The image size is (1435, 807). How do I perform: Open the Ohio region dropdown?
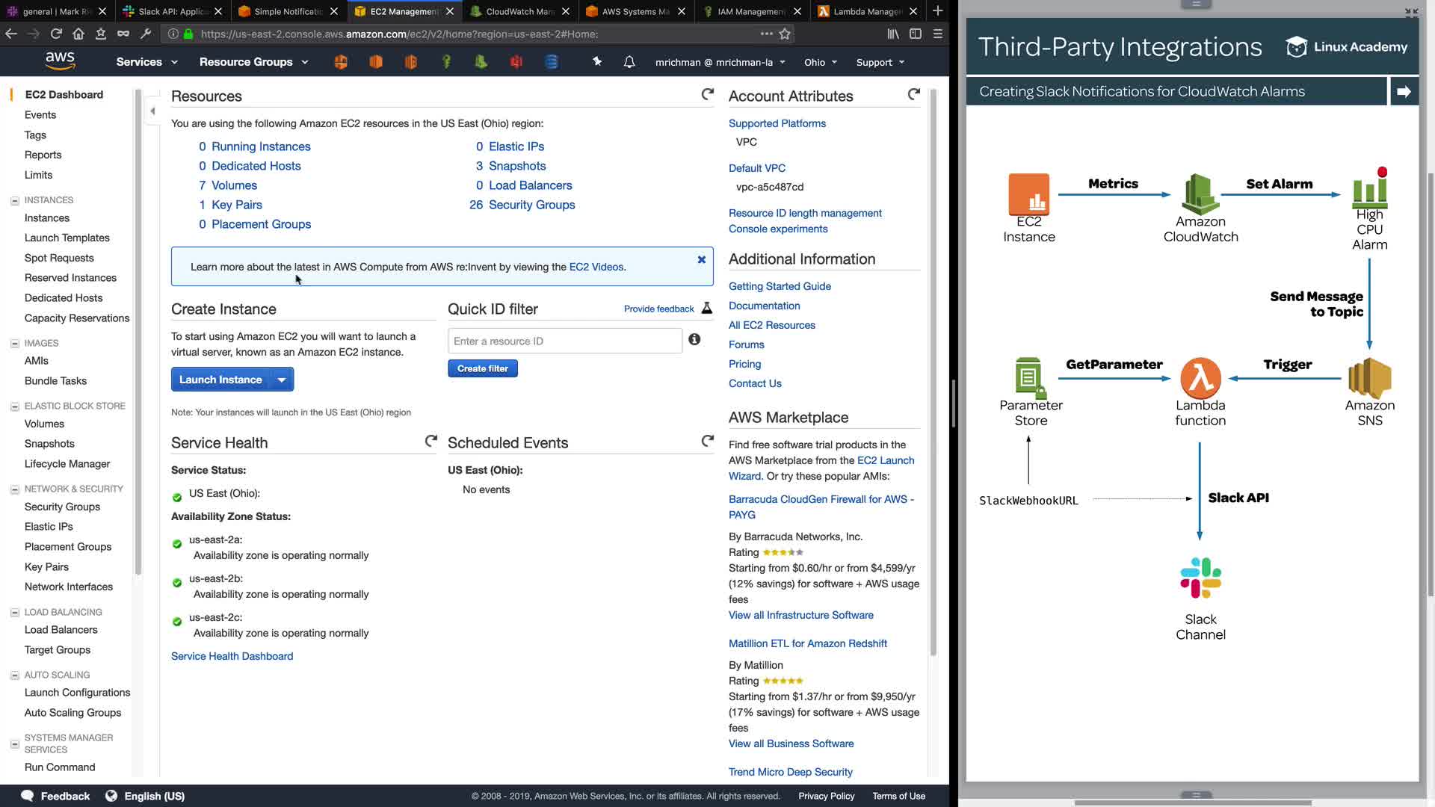pyautogui.click(x=820, y=62)
